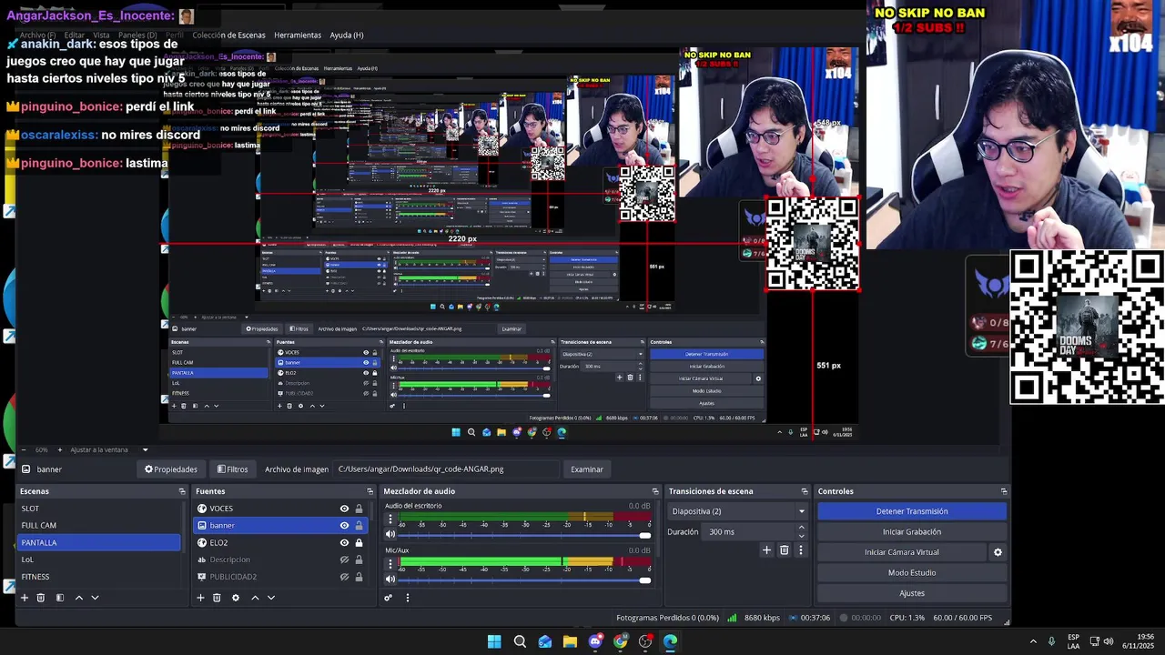Screen dimensions: 1165x655
Task: Toggle lock on banner source
Action: click(x=359, y=526)
